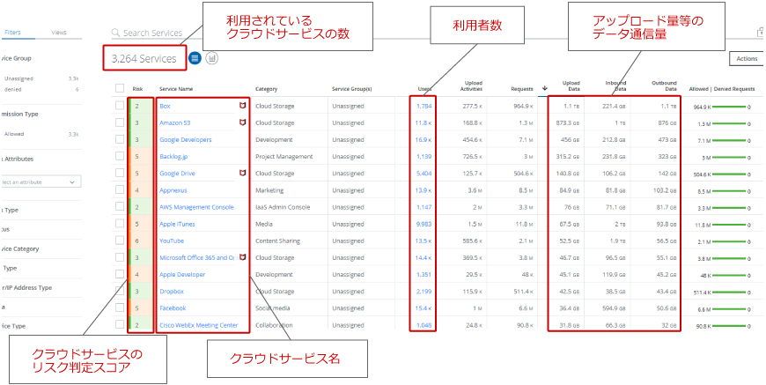Click Content Sharing category cell
This screenshot has height=385, width=766.
[277, 241]
